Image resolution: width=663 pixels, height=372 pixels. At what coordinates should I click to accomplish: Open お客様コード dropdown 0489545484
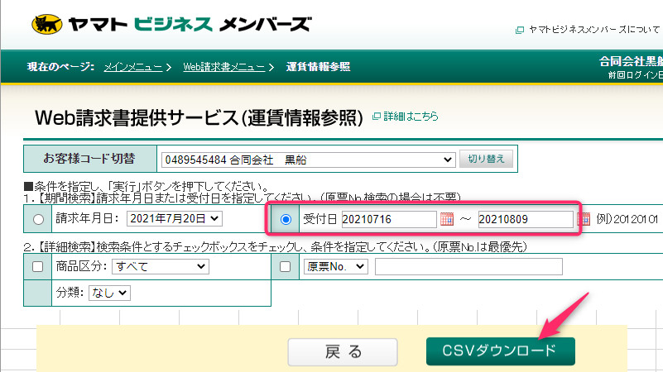click(x=308, y=160)
